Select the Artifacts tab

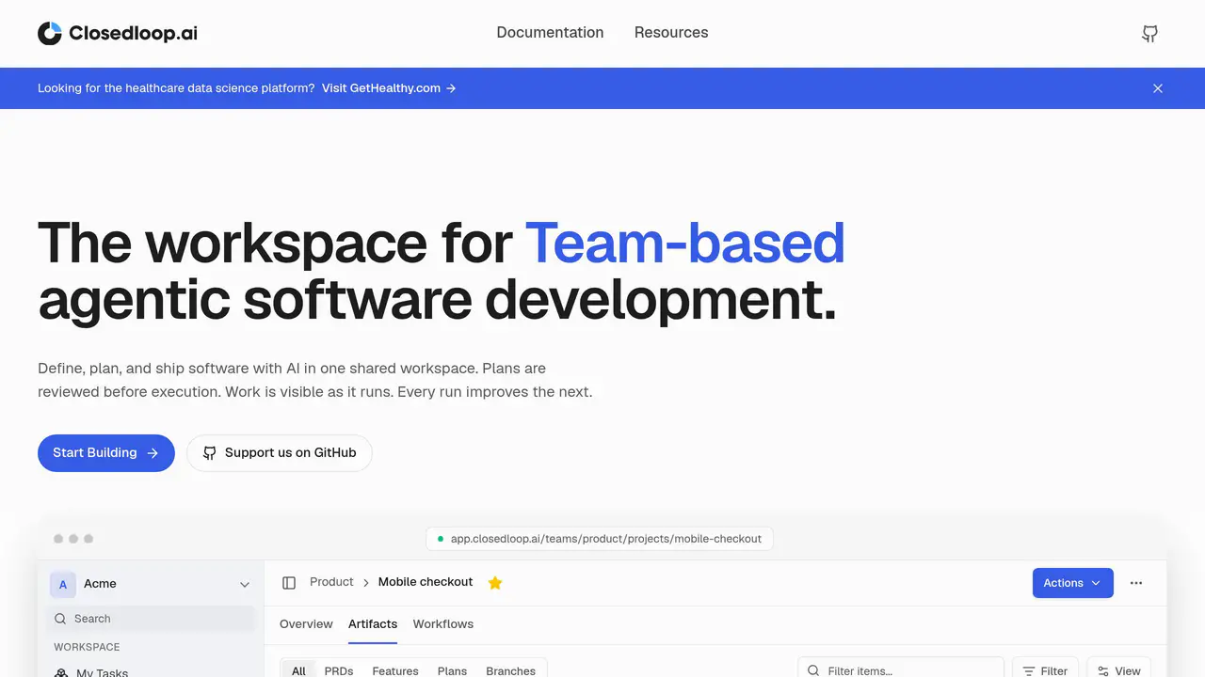pyautogui.click(x=373, y=624)
